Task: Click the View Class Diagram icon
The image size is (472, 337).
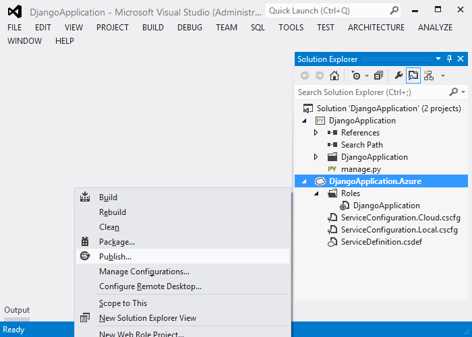Action: tap(428, 75)
